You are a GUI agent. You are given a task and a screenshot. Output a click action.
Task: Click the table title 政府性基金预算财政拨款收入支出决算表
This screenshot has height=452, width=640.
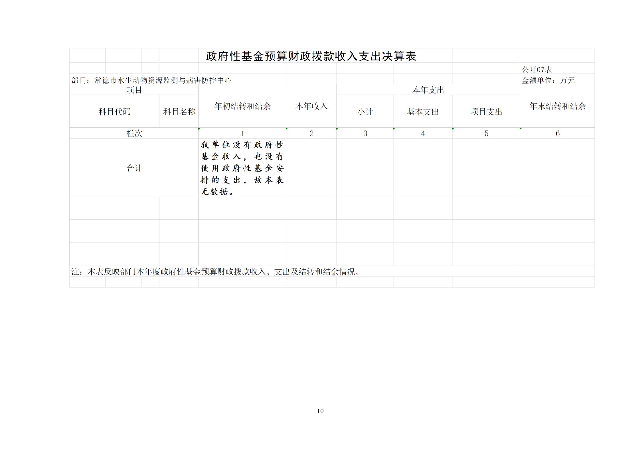point(311,56)
